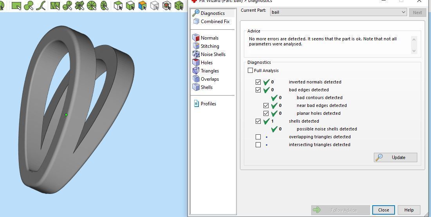Click the Advice box scroll down arrow
This screenshot has height=217, width=431.
tap(414, 51)
